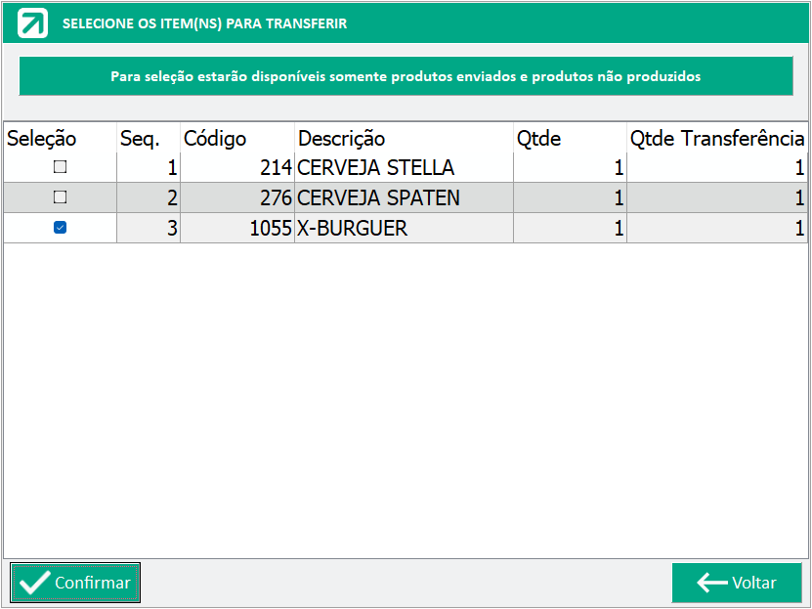Click the checkmark icon on Confirmar
The height and width of the screenshot is (609, 812).
tap(35, 583)
